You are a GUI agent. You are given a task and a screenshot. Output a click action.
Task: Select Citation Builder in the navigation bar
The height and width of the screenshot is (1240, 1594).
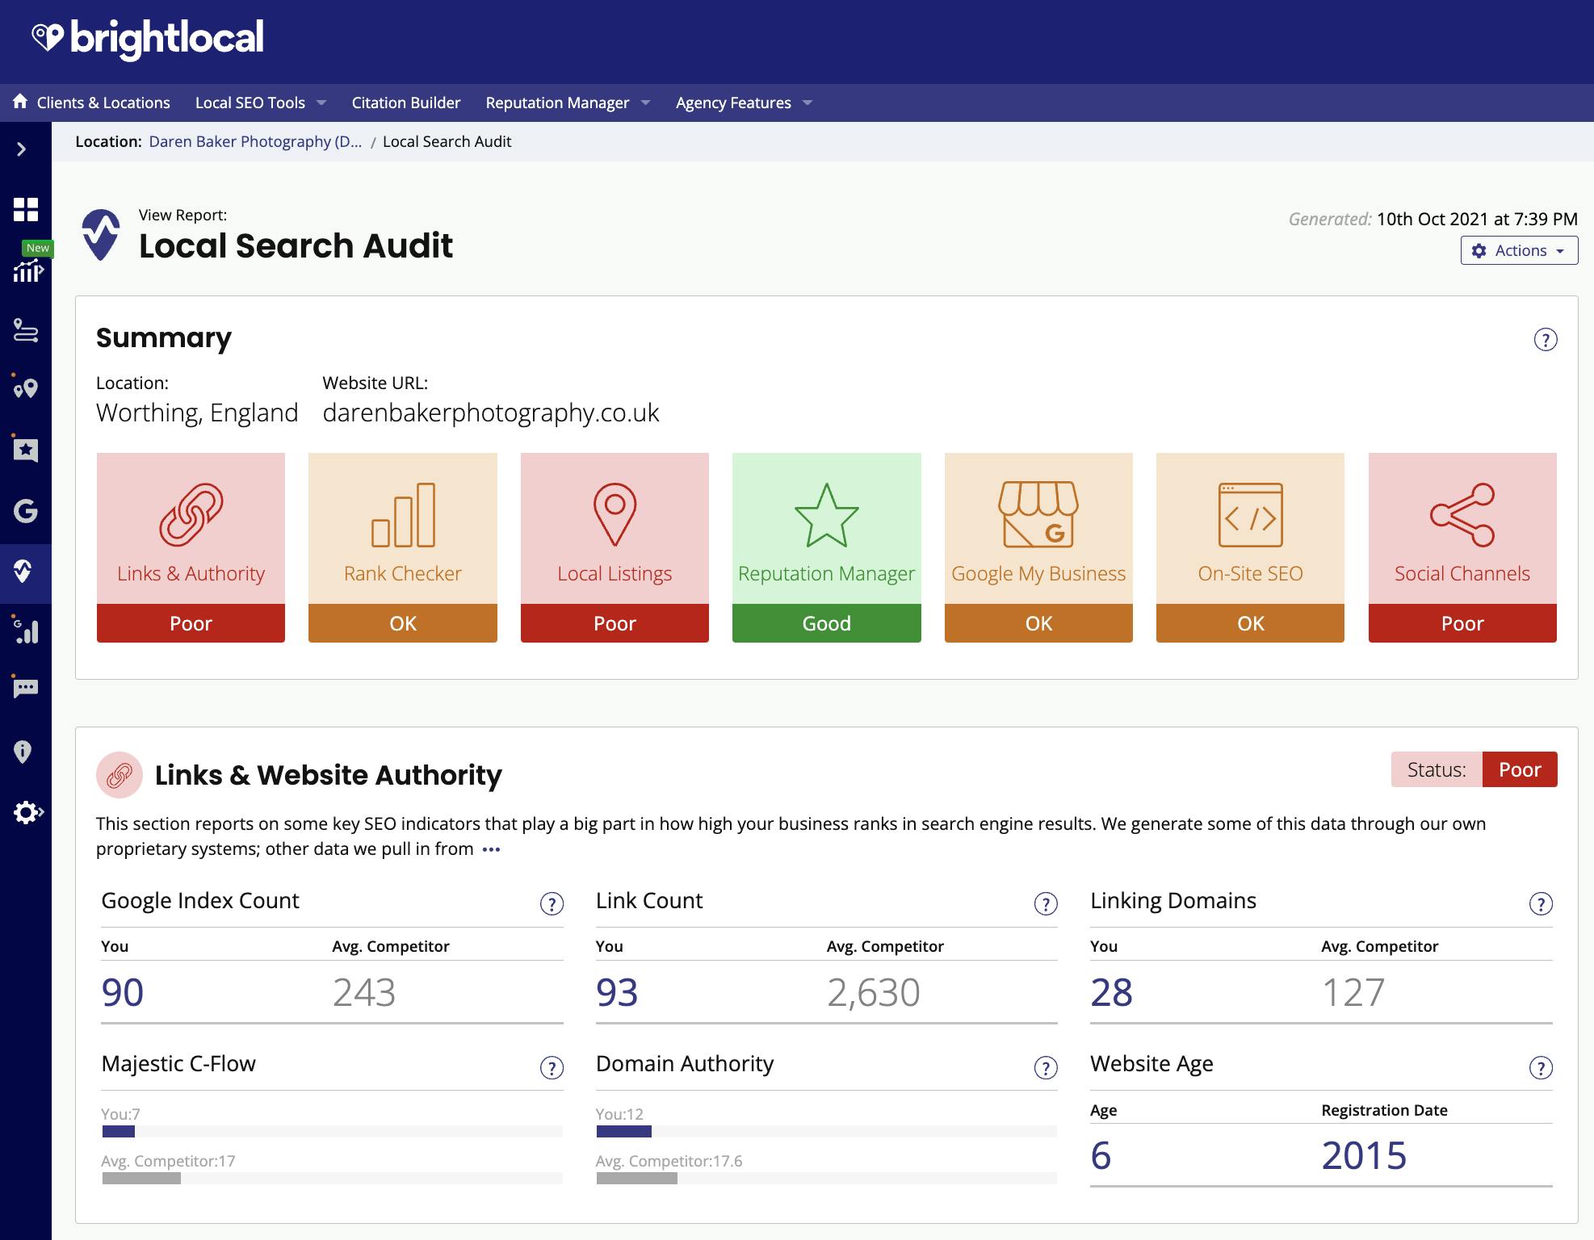click(x=405, y=103)
